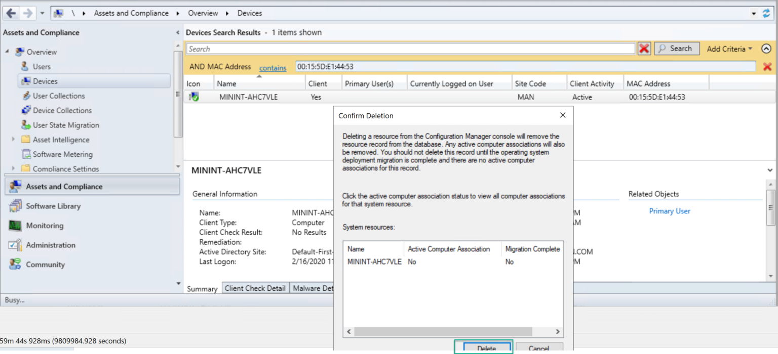Click the Delete button in Confirm Deletion
This screenshot has height=354, width=778.
[x=483, y=348]
